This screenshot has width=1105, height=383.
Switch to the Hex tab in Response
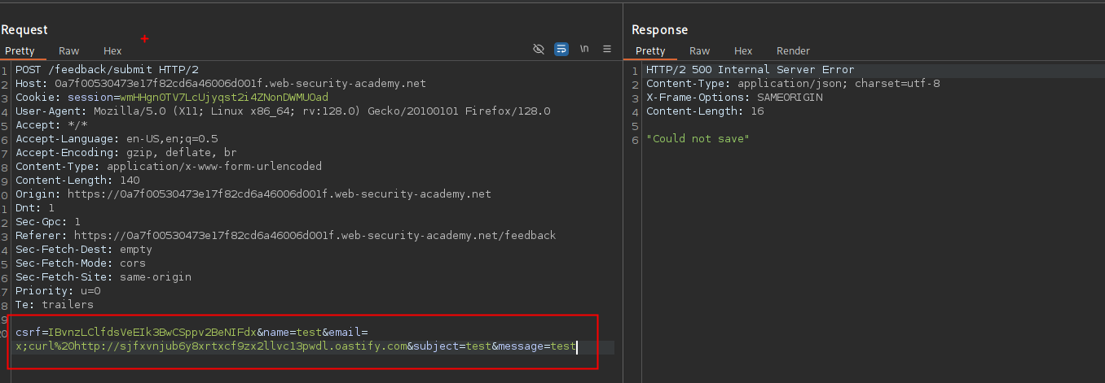(x=742, y=51)
